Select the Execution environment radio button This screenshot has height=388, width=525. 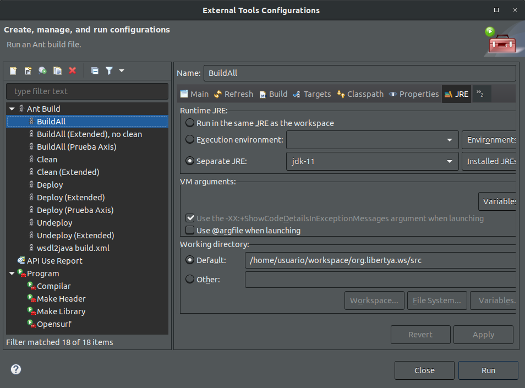pos(190,139)
